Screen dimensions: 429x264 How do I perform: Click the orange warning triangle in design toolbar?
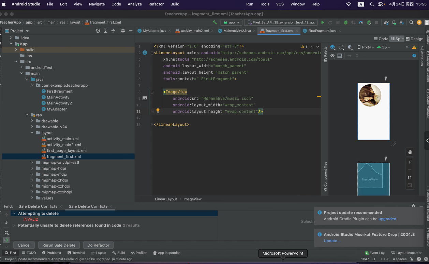(414, 47)
